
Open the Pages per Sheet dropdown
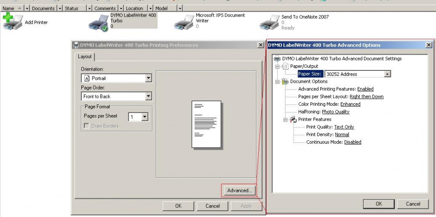point(145,117)
